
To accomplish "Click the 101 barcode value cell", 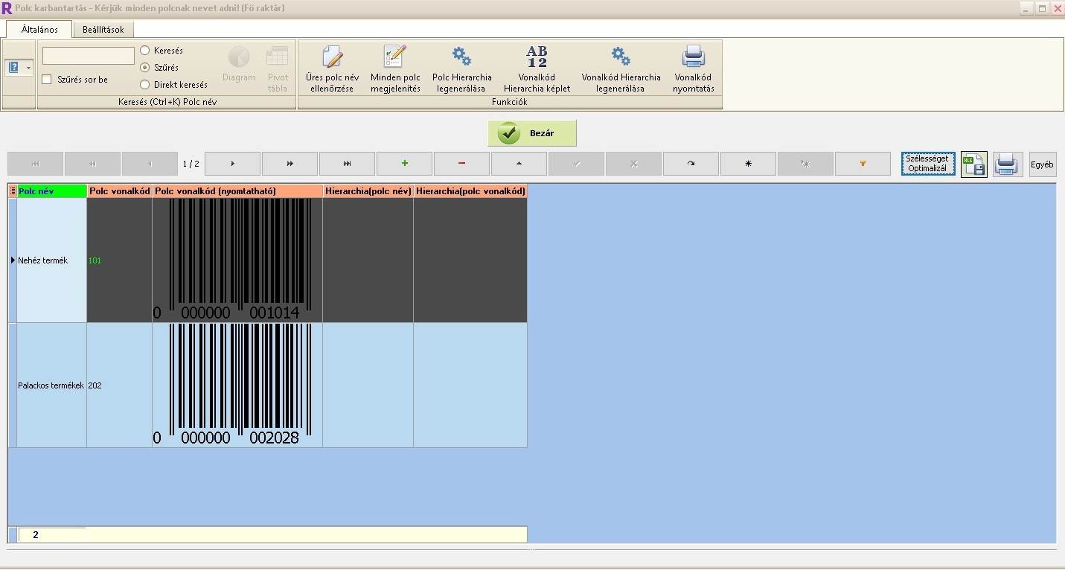I will (119, 260).
